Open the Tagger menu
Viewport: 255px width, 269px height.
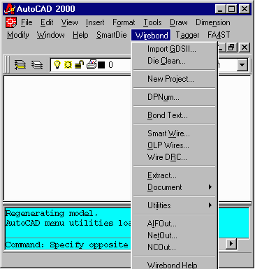pos(187,35)
